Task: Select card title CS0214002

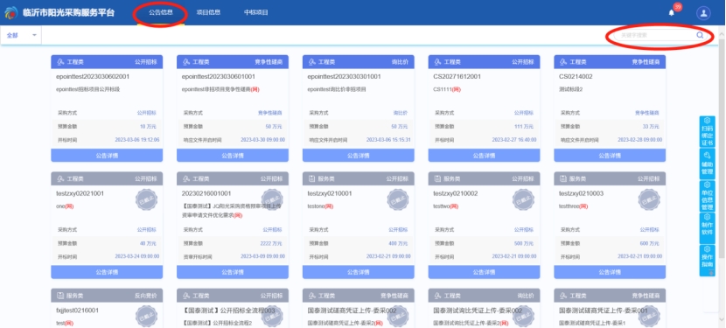Action: click(576, 77)
